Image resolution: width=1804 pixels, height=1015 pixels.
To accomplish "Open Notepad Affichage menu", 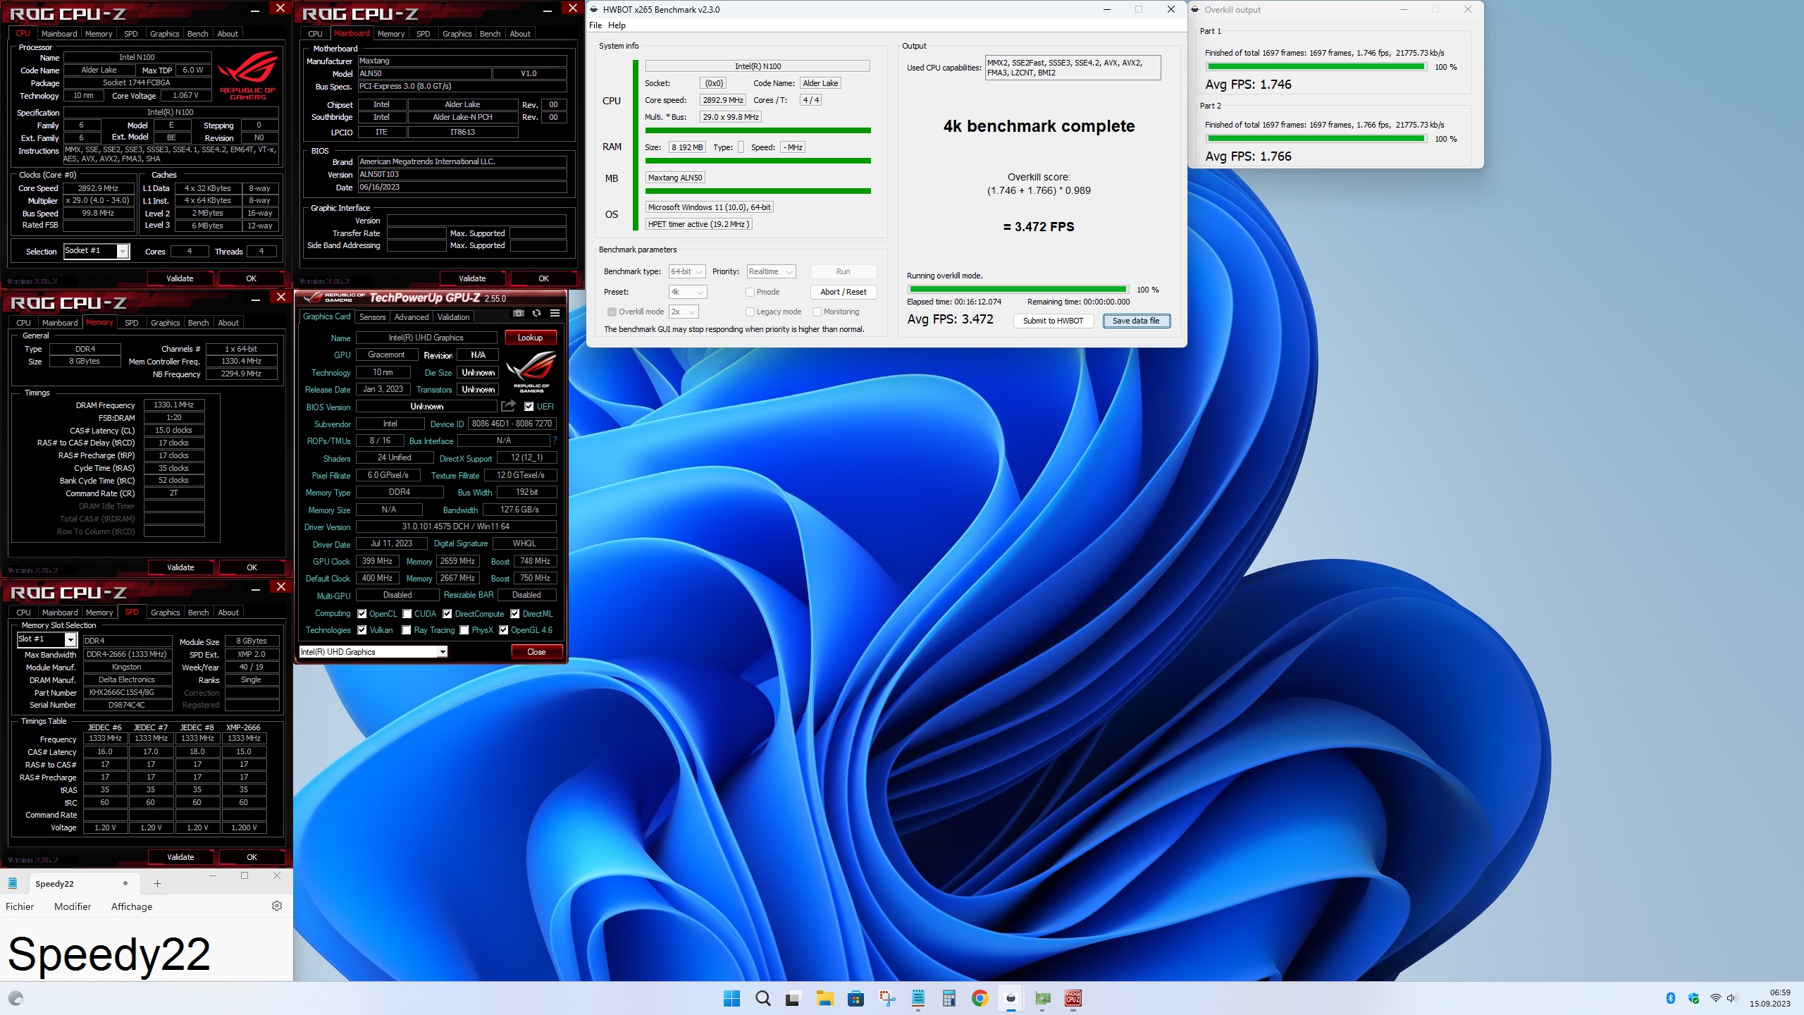I will 132,906.
